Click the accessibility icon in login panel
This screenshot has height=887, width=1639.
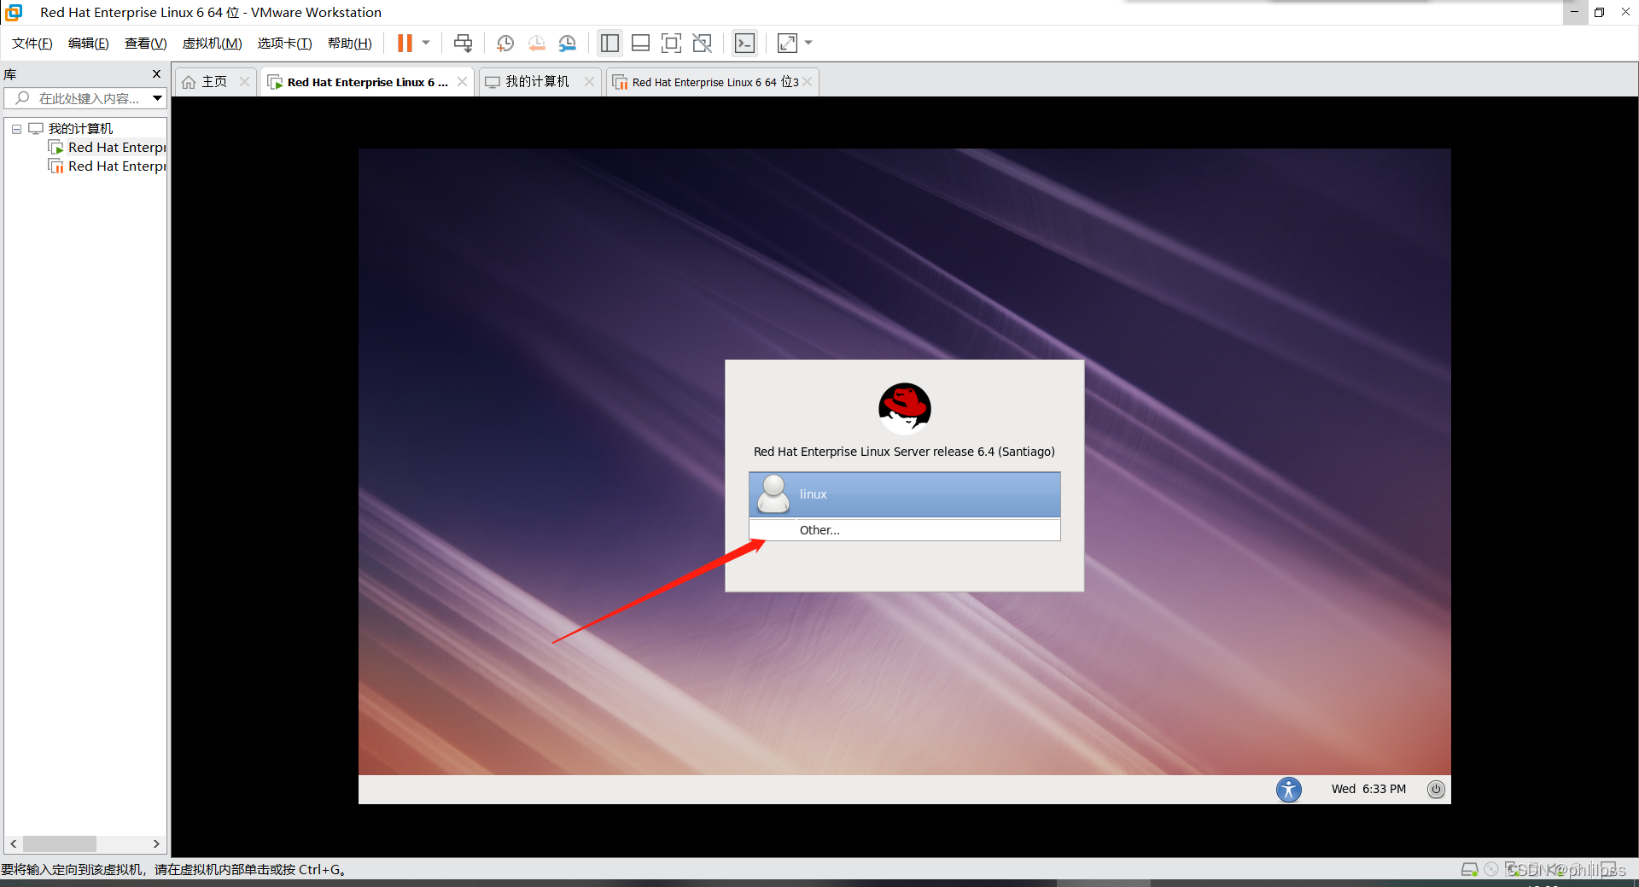coord(1289,789)
